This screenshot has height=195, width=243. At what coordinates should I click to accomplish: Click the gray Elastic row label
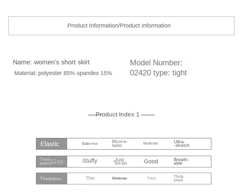51,144
